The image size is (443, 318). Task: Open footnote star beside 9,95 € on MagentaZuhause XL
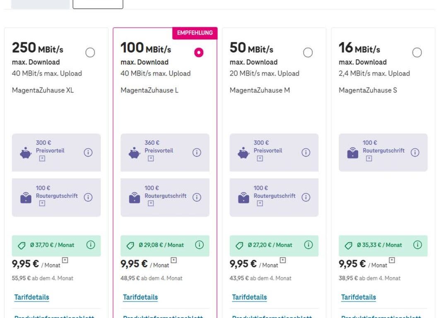65,260
